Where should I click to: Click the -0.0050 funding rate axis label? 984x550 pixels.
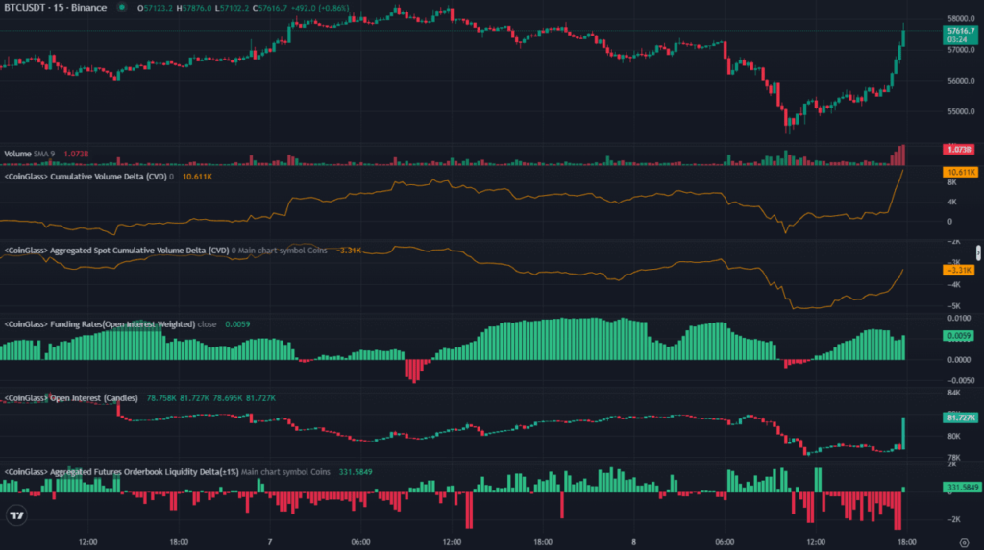[x=960, y=381]
